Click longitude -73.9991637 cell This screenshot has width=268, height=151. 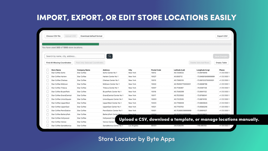point(202,110)
